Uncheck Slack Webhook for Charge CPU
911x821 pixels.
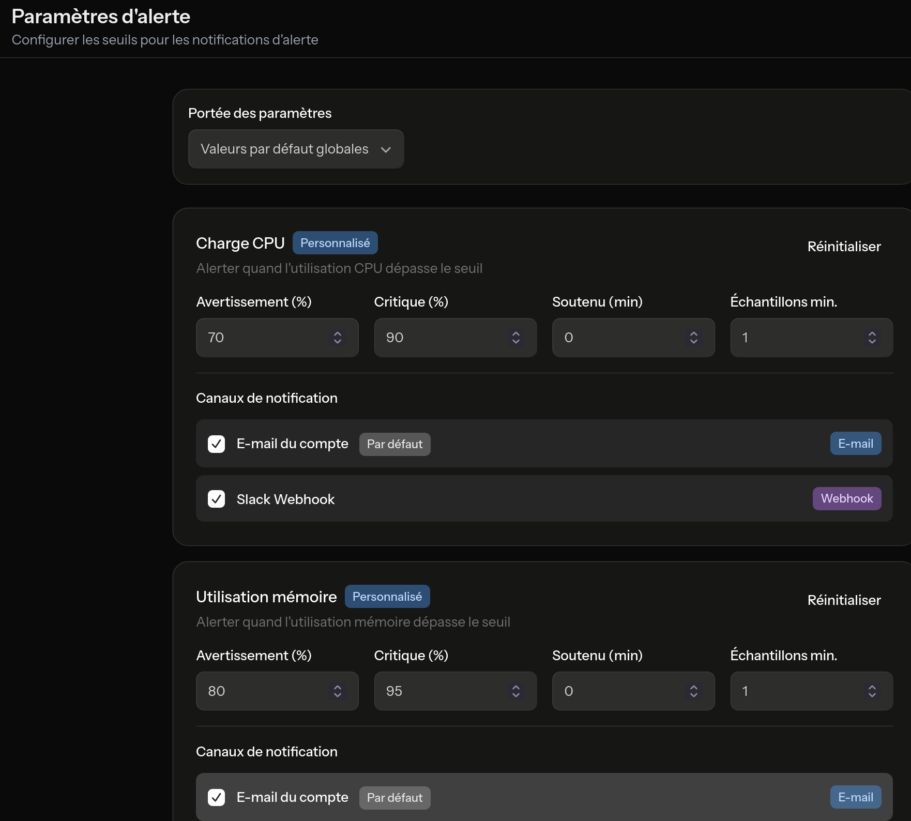coord(216,499)
